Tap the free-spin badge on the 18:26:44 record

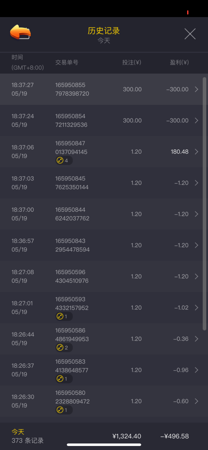pos(64,348)
